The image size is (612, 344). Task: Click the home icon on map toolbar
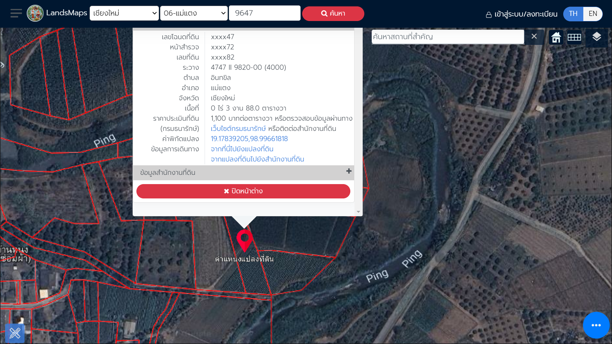click(556, 37)
